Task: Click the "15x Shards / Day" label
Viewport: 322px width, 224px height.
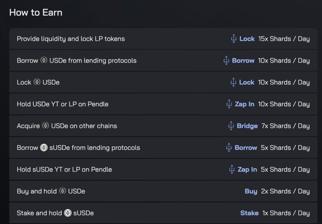Action: tap(284, 38)
